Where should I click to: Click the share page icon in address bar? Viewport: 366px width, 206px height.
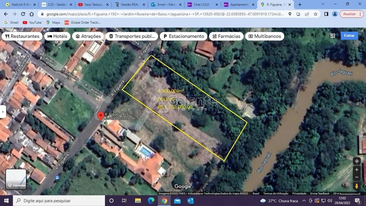[307, 14]
